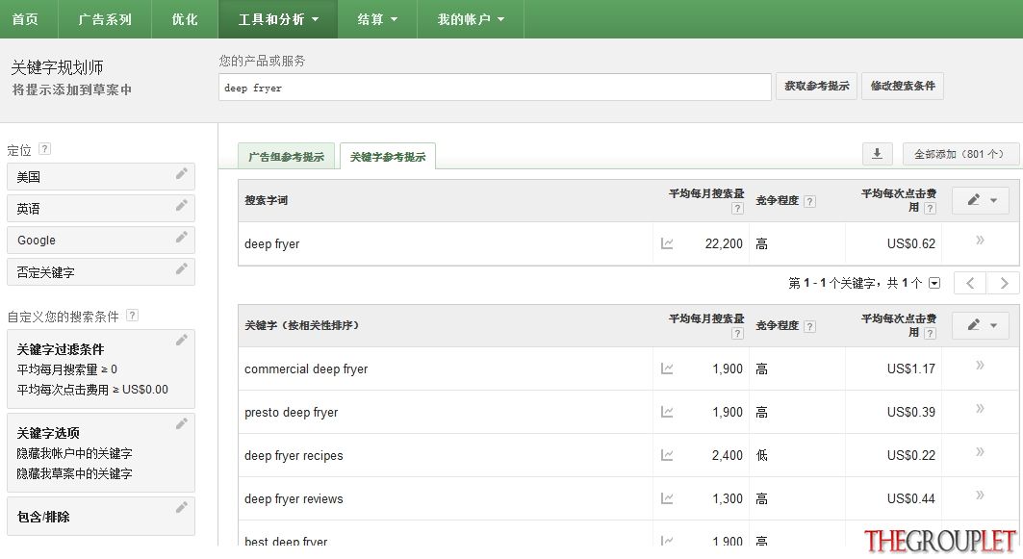Click 平均每月搜索量 header in keyword table

coord(706,319)
